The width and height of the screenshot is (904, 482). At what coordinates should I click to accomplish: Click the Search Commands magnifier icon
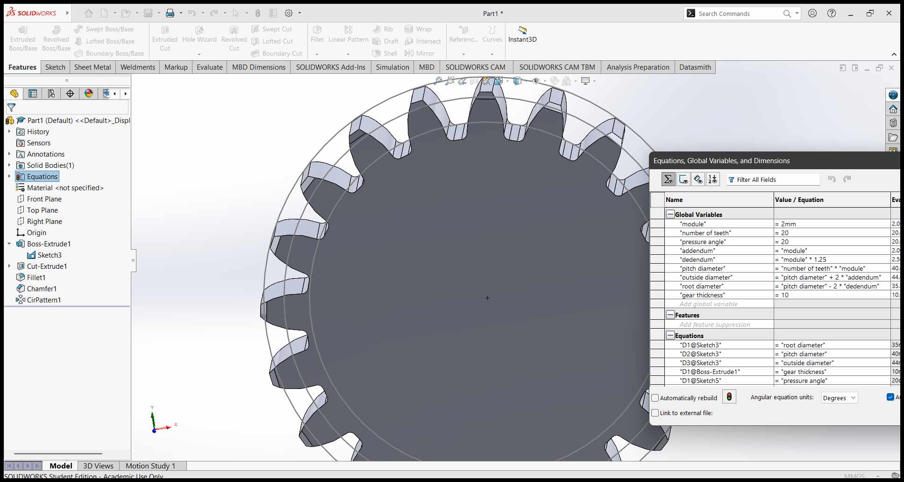pyautogui.click(x=787, y=14)
